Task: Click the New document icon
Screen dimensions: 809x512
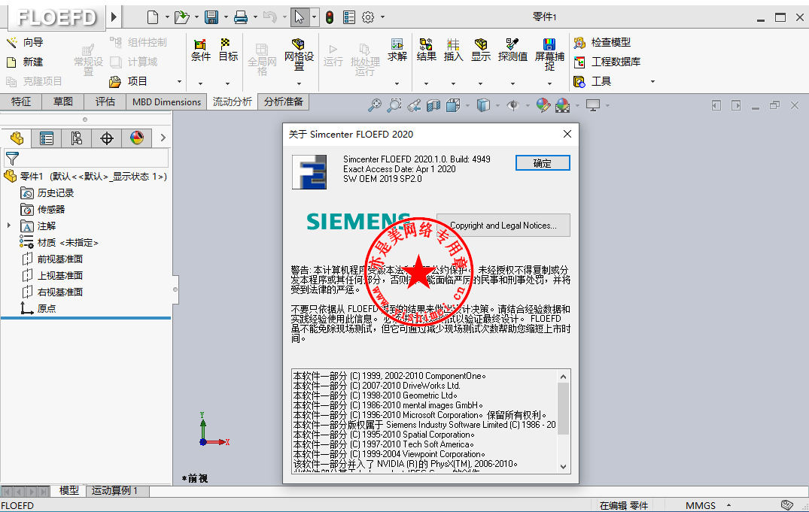Action: 153,17
